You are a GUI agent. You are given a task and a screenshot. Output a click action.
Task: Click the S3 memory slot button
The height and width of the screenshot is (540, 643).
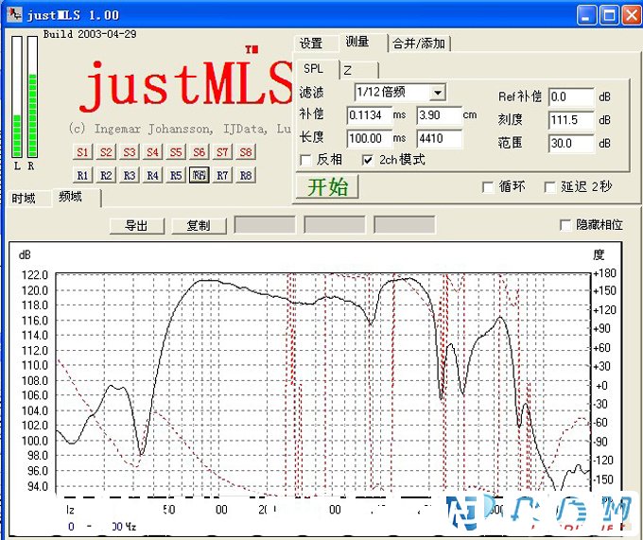click(x=130, y=152)
